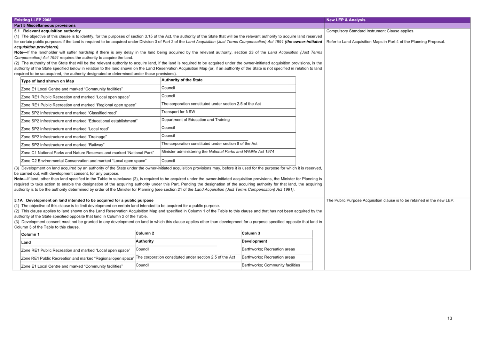
Task: Select the Zone E1 'National Park' cell
Action: pyautogui.click(x=87, y=153)
